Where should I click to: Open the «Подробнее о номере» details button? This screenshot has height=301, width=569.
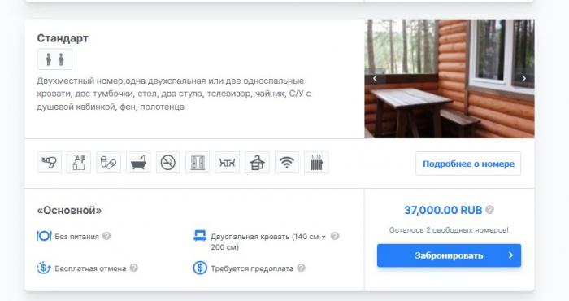click(468, 164)
